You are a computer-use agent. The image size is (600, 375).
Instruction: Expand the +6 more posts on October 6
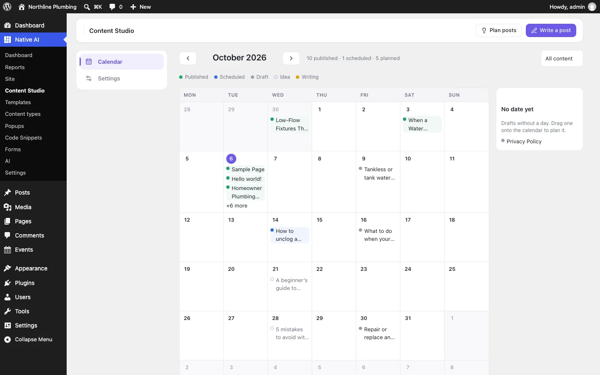tap(237, 206)
